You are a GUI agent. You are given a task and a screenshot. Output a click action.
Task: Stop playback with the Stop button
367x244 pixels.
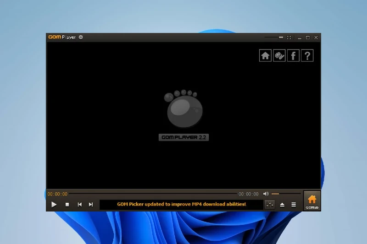(67, 205)
